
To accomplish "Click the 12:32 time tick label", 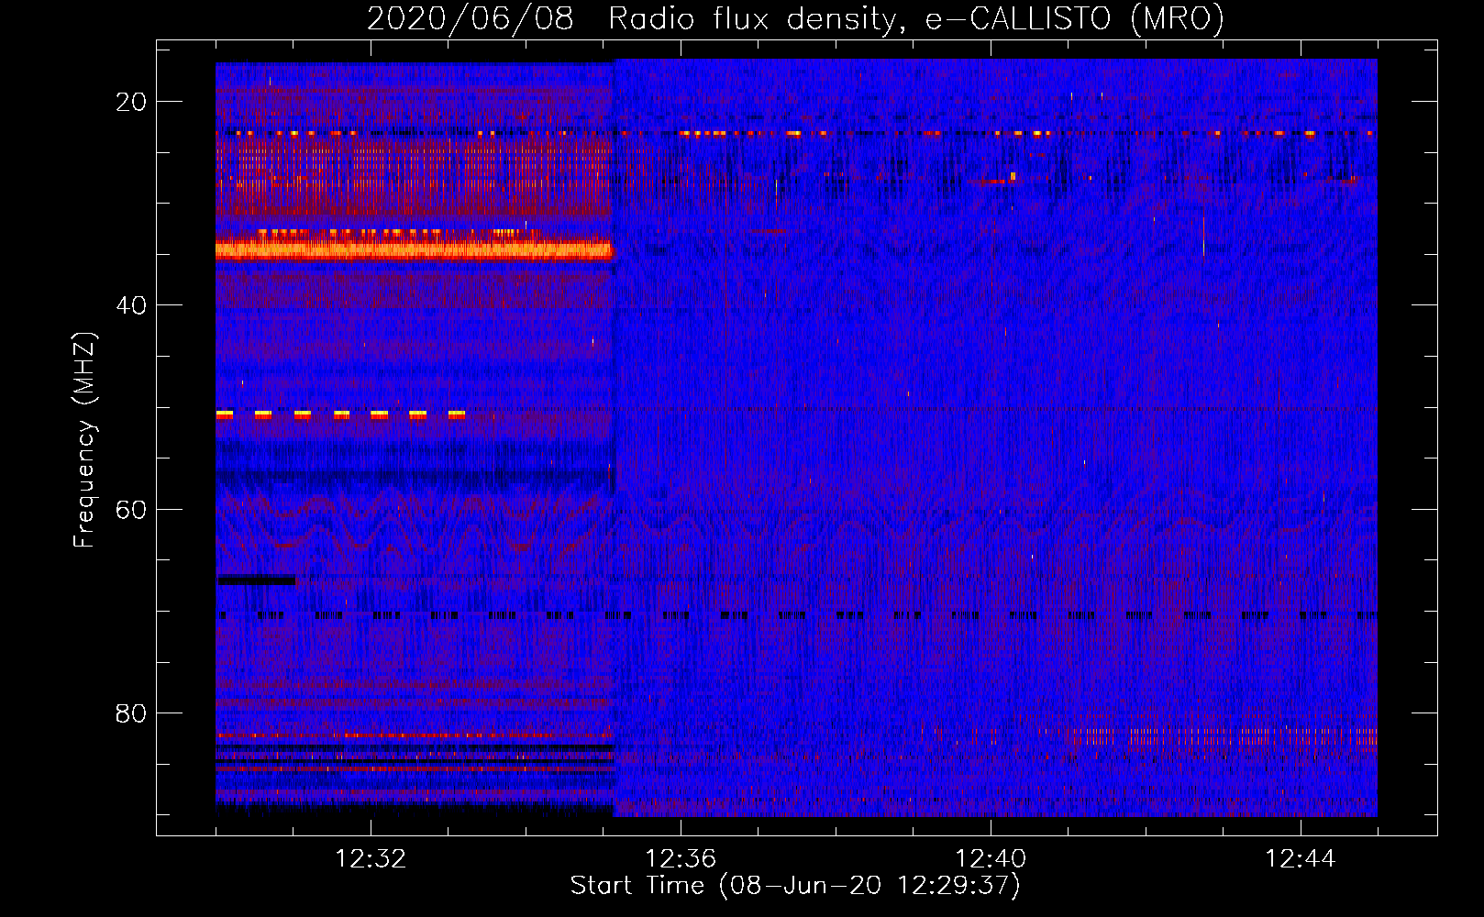I will pyautogui.click(x=371, y=858).
